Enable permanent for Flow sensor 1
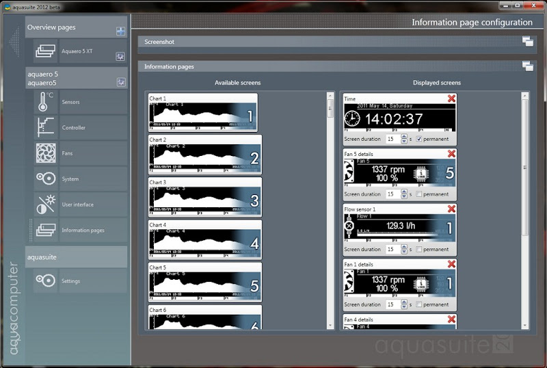 coord(419,249)
